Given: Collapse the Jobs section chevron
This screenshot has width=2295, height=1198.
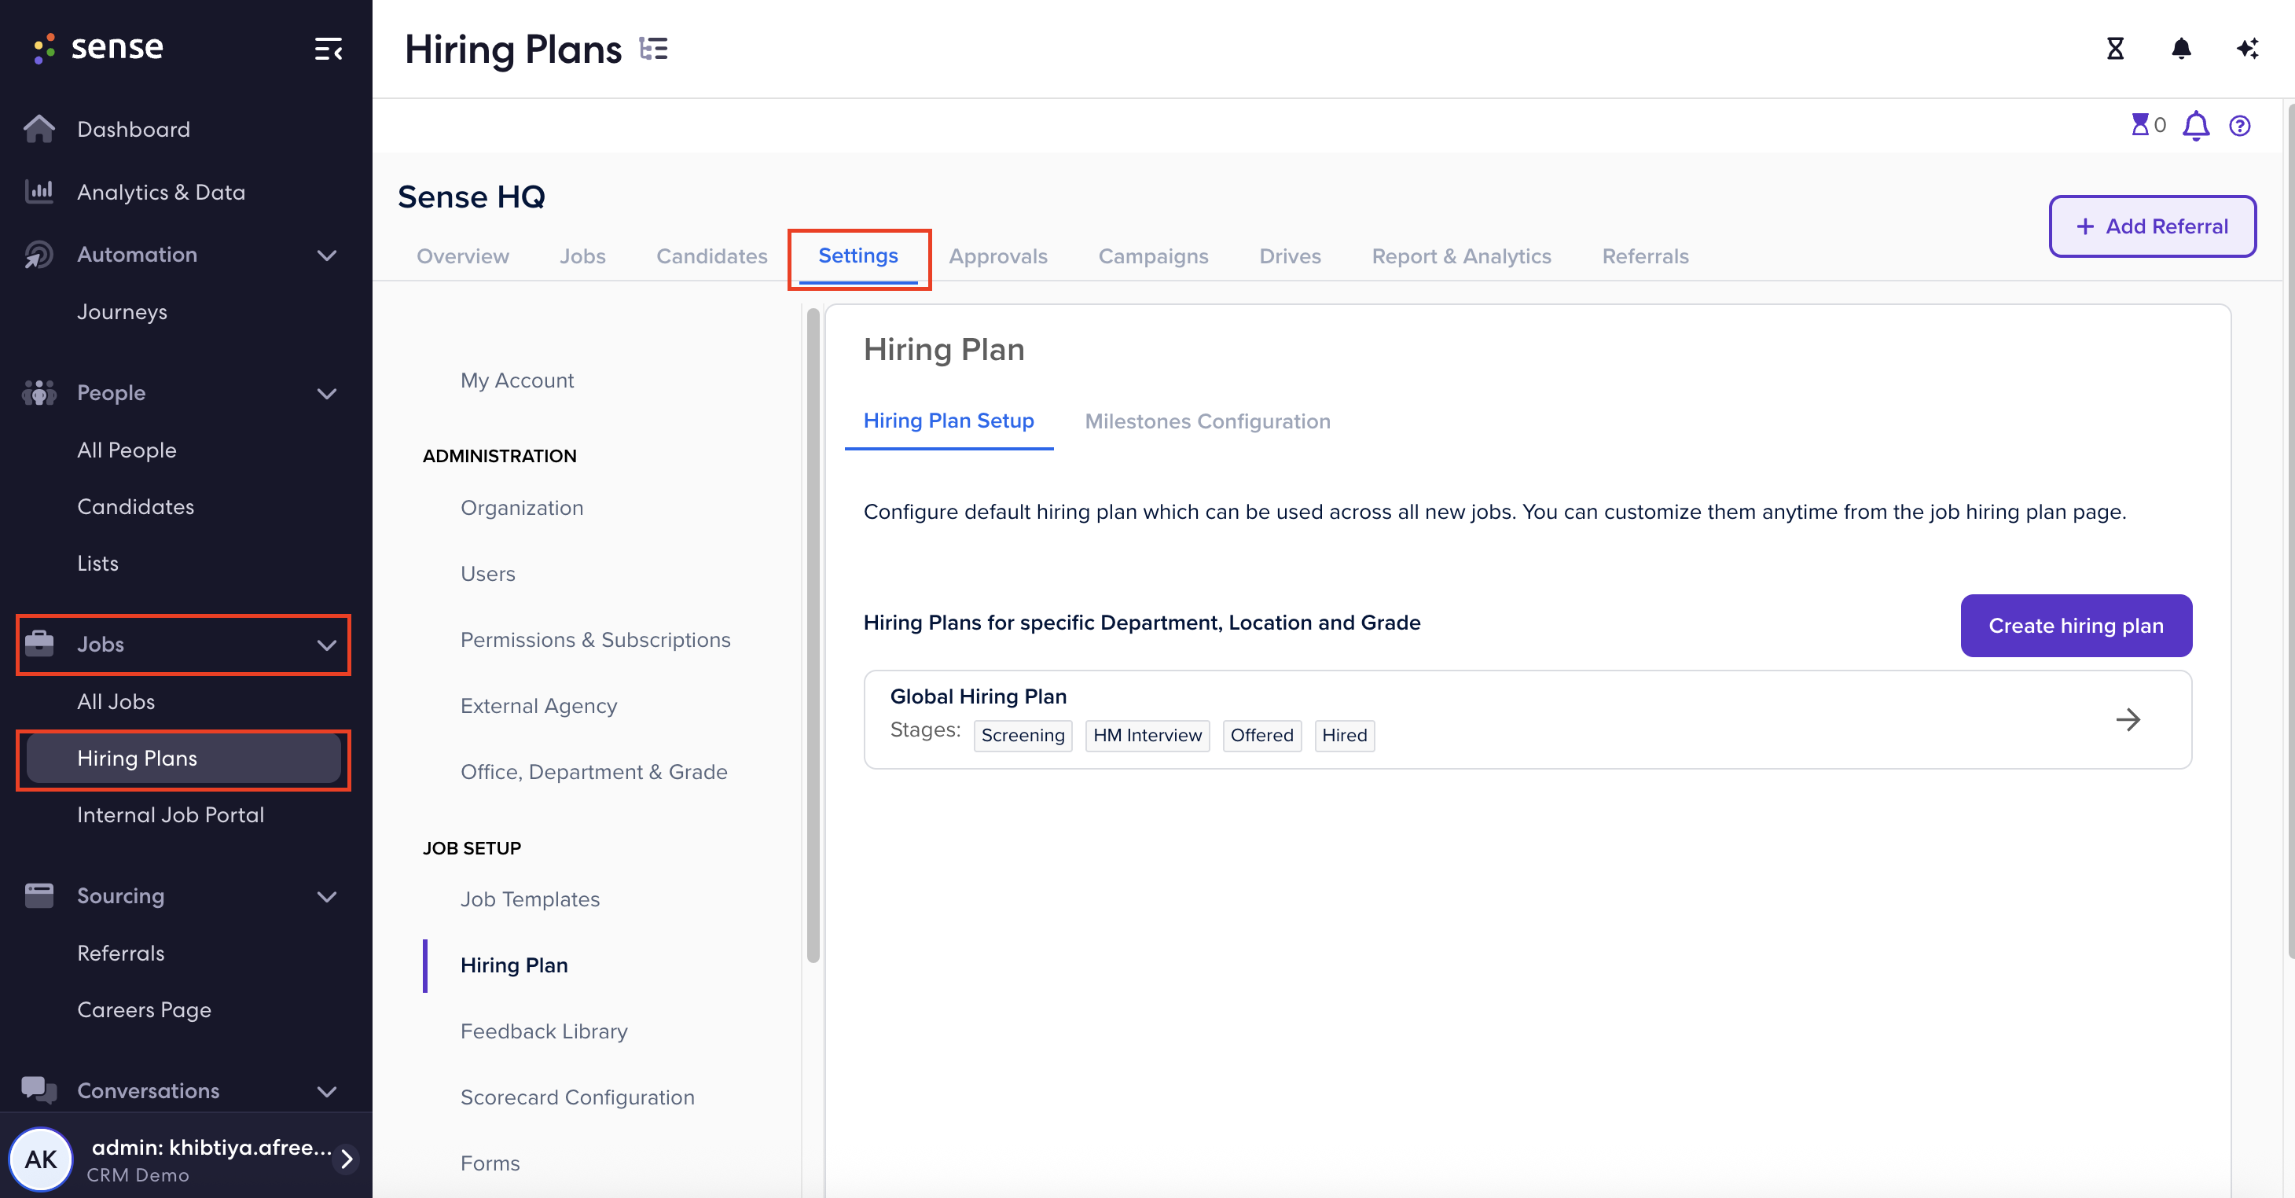Looking at the screenshot, I should (327, 645).
